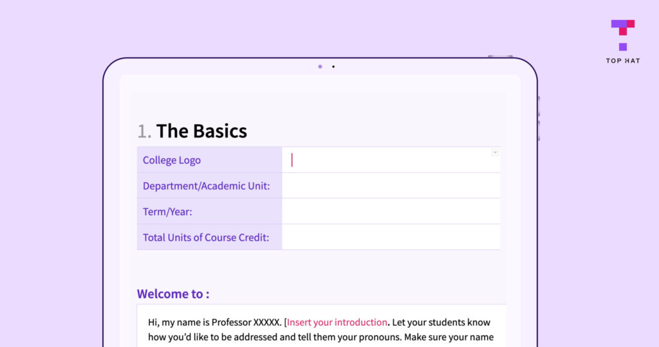Click the Term/Year input cell

click(391, 211)
